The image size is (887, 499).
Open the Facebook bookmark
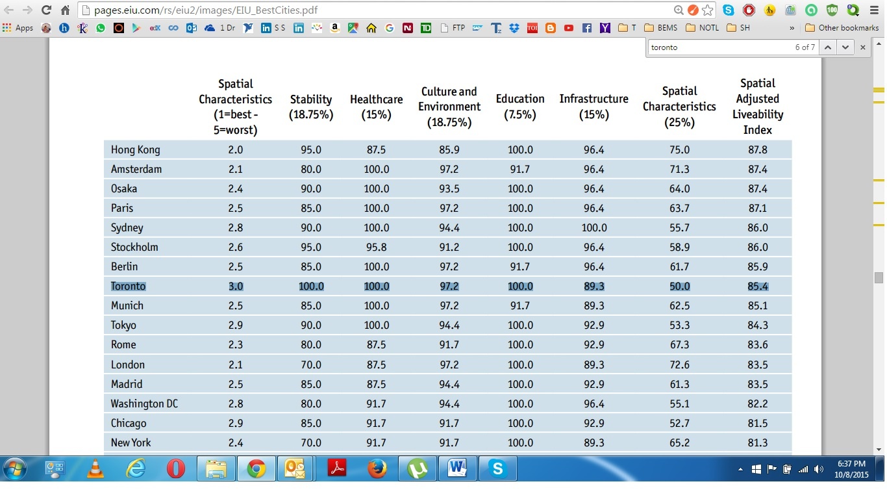587,28
